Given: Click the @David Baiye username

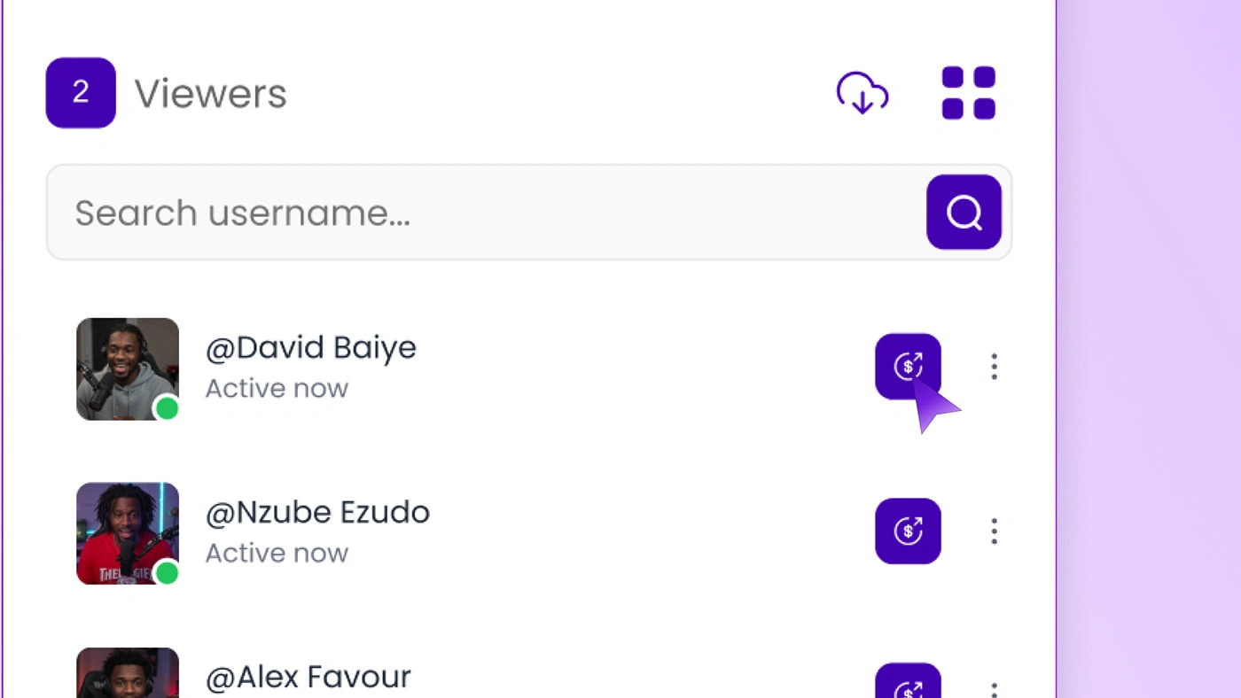Looking at the screenshot, I should pos(310,347).
